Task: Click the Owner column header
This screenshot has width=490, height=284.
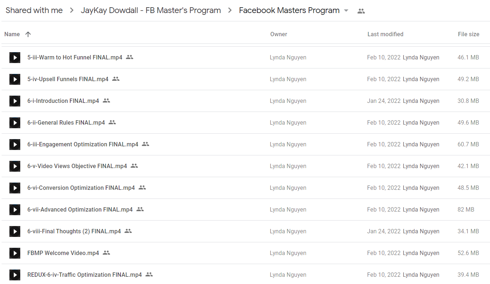Action: coord(279,34)
